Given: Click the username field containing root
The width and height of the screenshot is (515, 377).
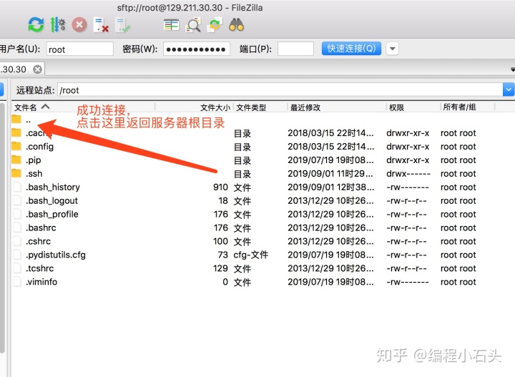Looking at the screenshot, I should (80, 49).
